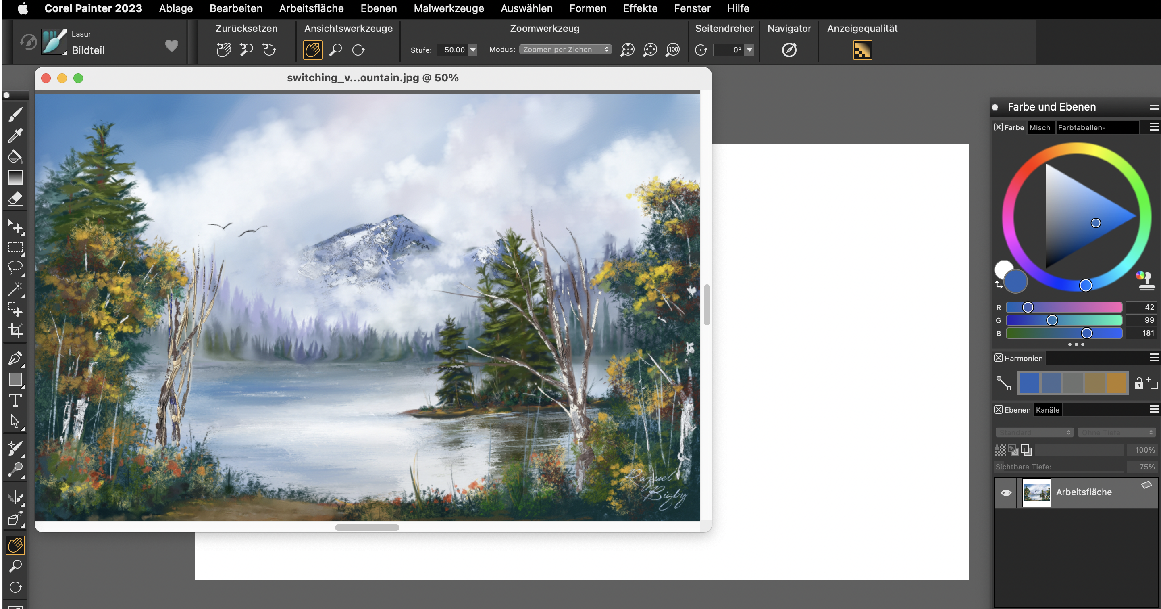Open the Modus Zoomen per Ziehen dropdown
This screenshot has height=609, width=1161.
[565, 50]
